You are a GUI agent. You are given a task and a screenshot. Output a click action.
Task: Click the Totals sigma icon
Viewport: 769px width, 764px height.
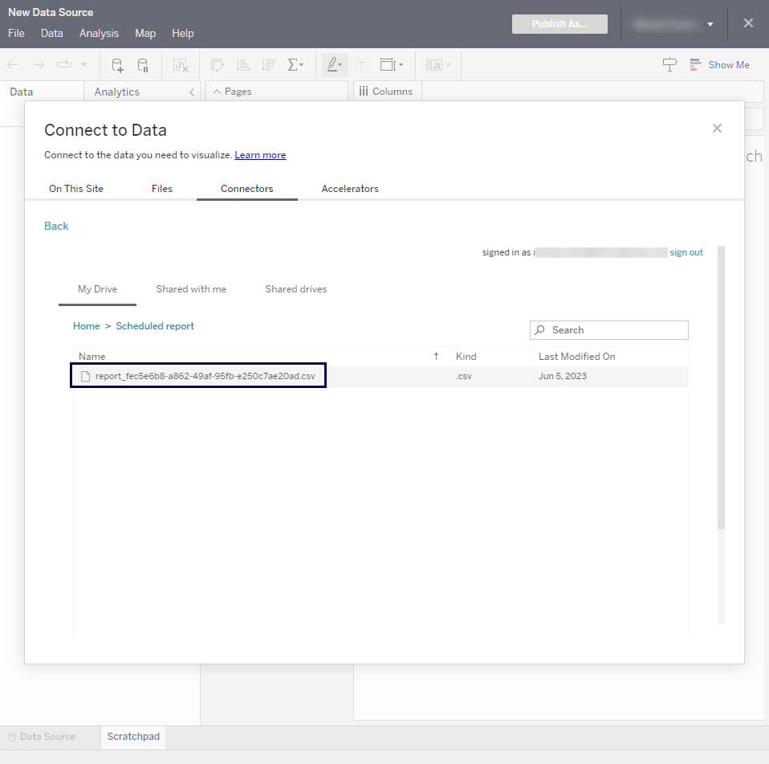coord(294,65)
